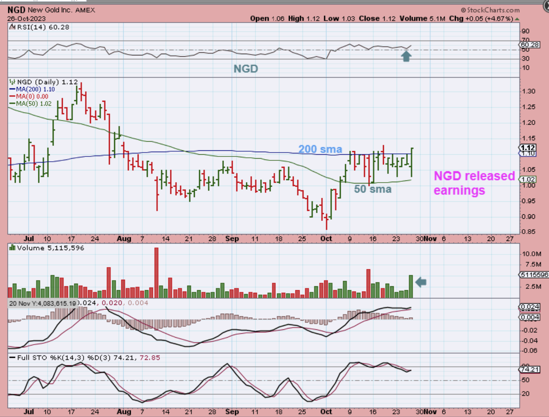This screenshot has height=417, width=549.
Task: Click the MA(200) 1.10 legend entry
Action: point(32,89)
